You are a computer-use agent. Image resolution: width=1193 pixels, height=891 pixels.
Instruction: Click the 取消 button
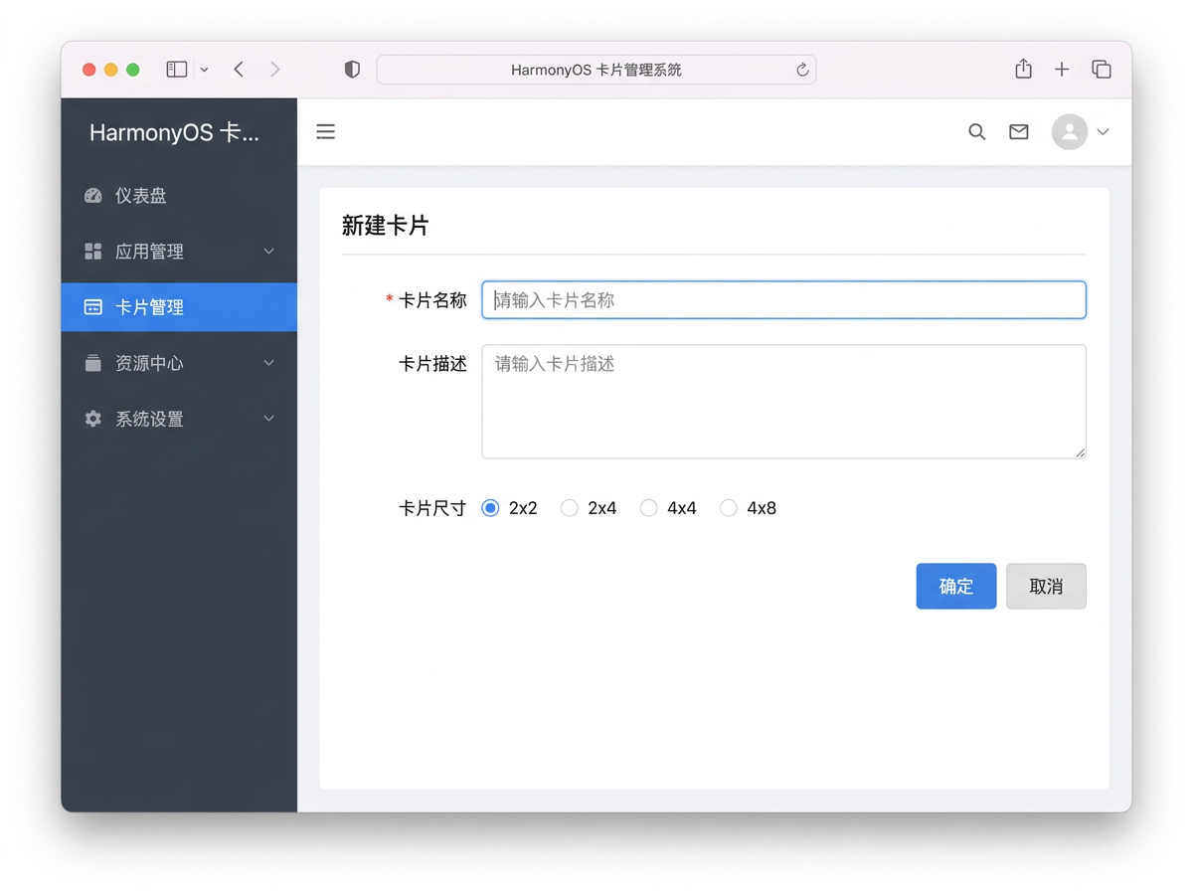pyautogui.click(x=1046, y=587)
